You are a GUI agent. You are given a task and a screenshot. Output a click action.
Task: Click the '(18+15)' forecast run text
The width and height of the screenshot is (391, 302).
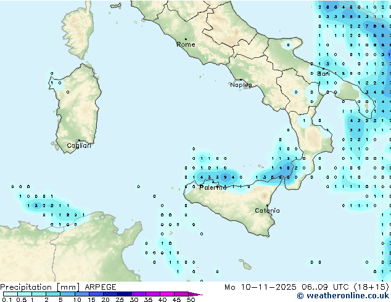click(371, 287)
